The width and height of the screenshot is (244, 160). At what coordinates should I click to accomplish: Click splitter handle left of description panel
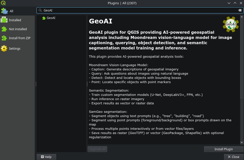87,84
